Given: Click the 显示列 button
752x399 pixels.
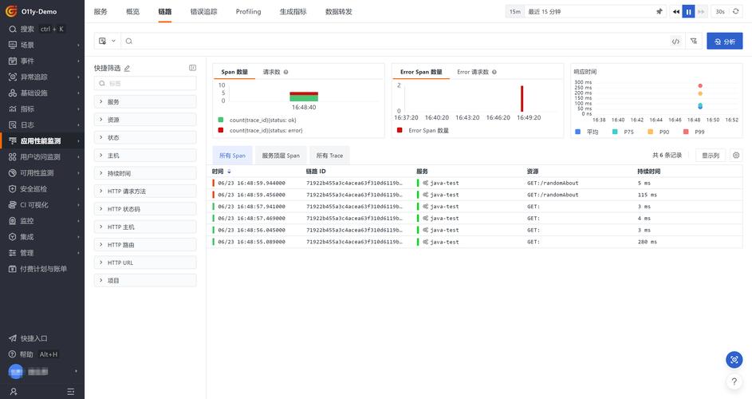Looking at the screenshot, I should [x=711, y=155].
